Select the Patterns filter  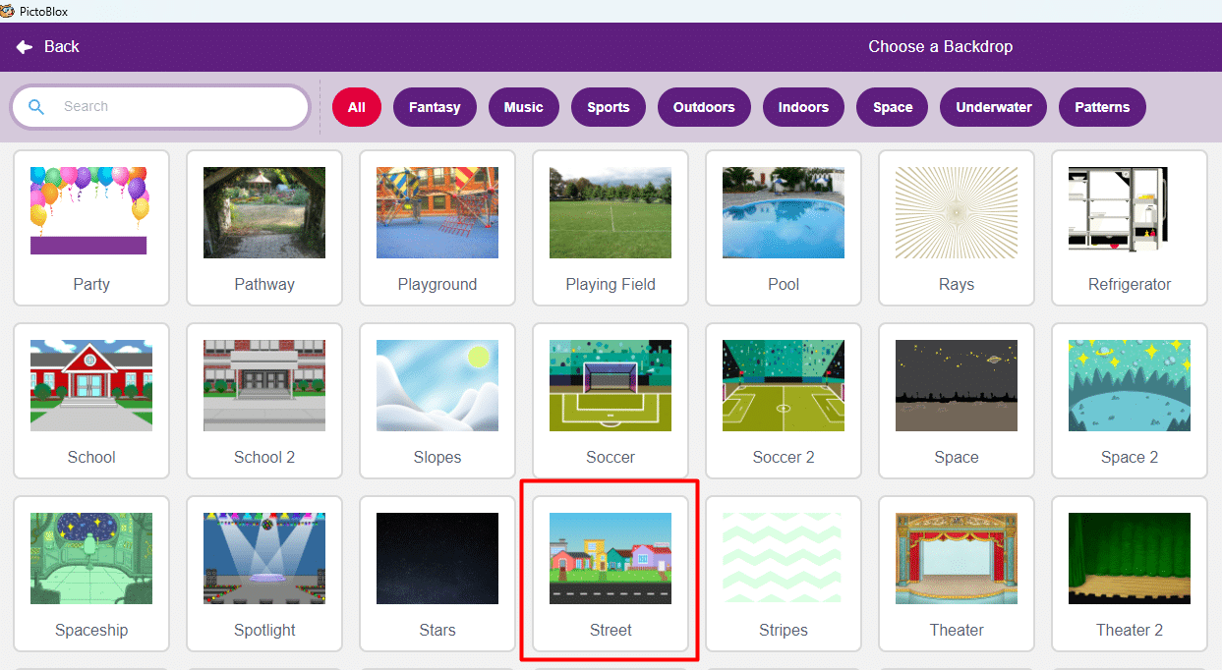click(x=1102, y=107)
